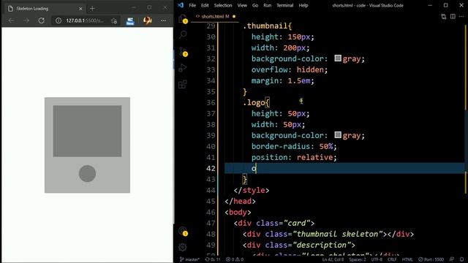Open the Help menu
Viewport: 468px width, 263px height.
point(303,5)
